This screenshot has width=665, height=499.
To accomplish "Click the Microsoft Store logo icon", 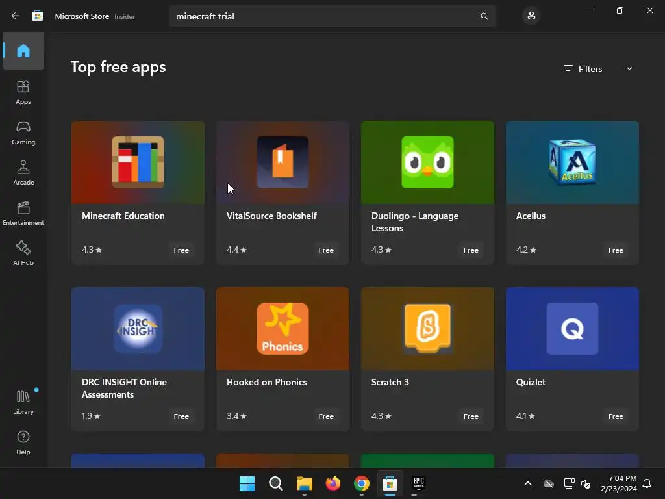I will [37, 16].
